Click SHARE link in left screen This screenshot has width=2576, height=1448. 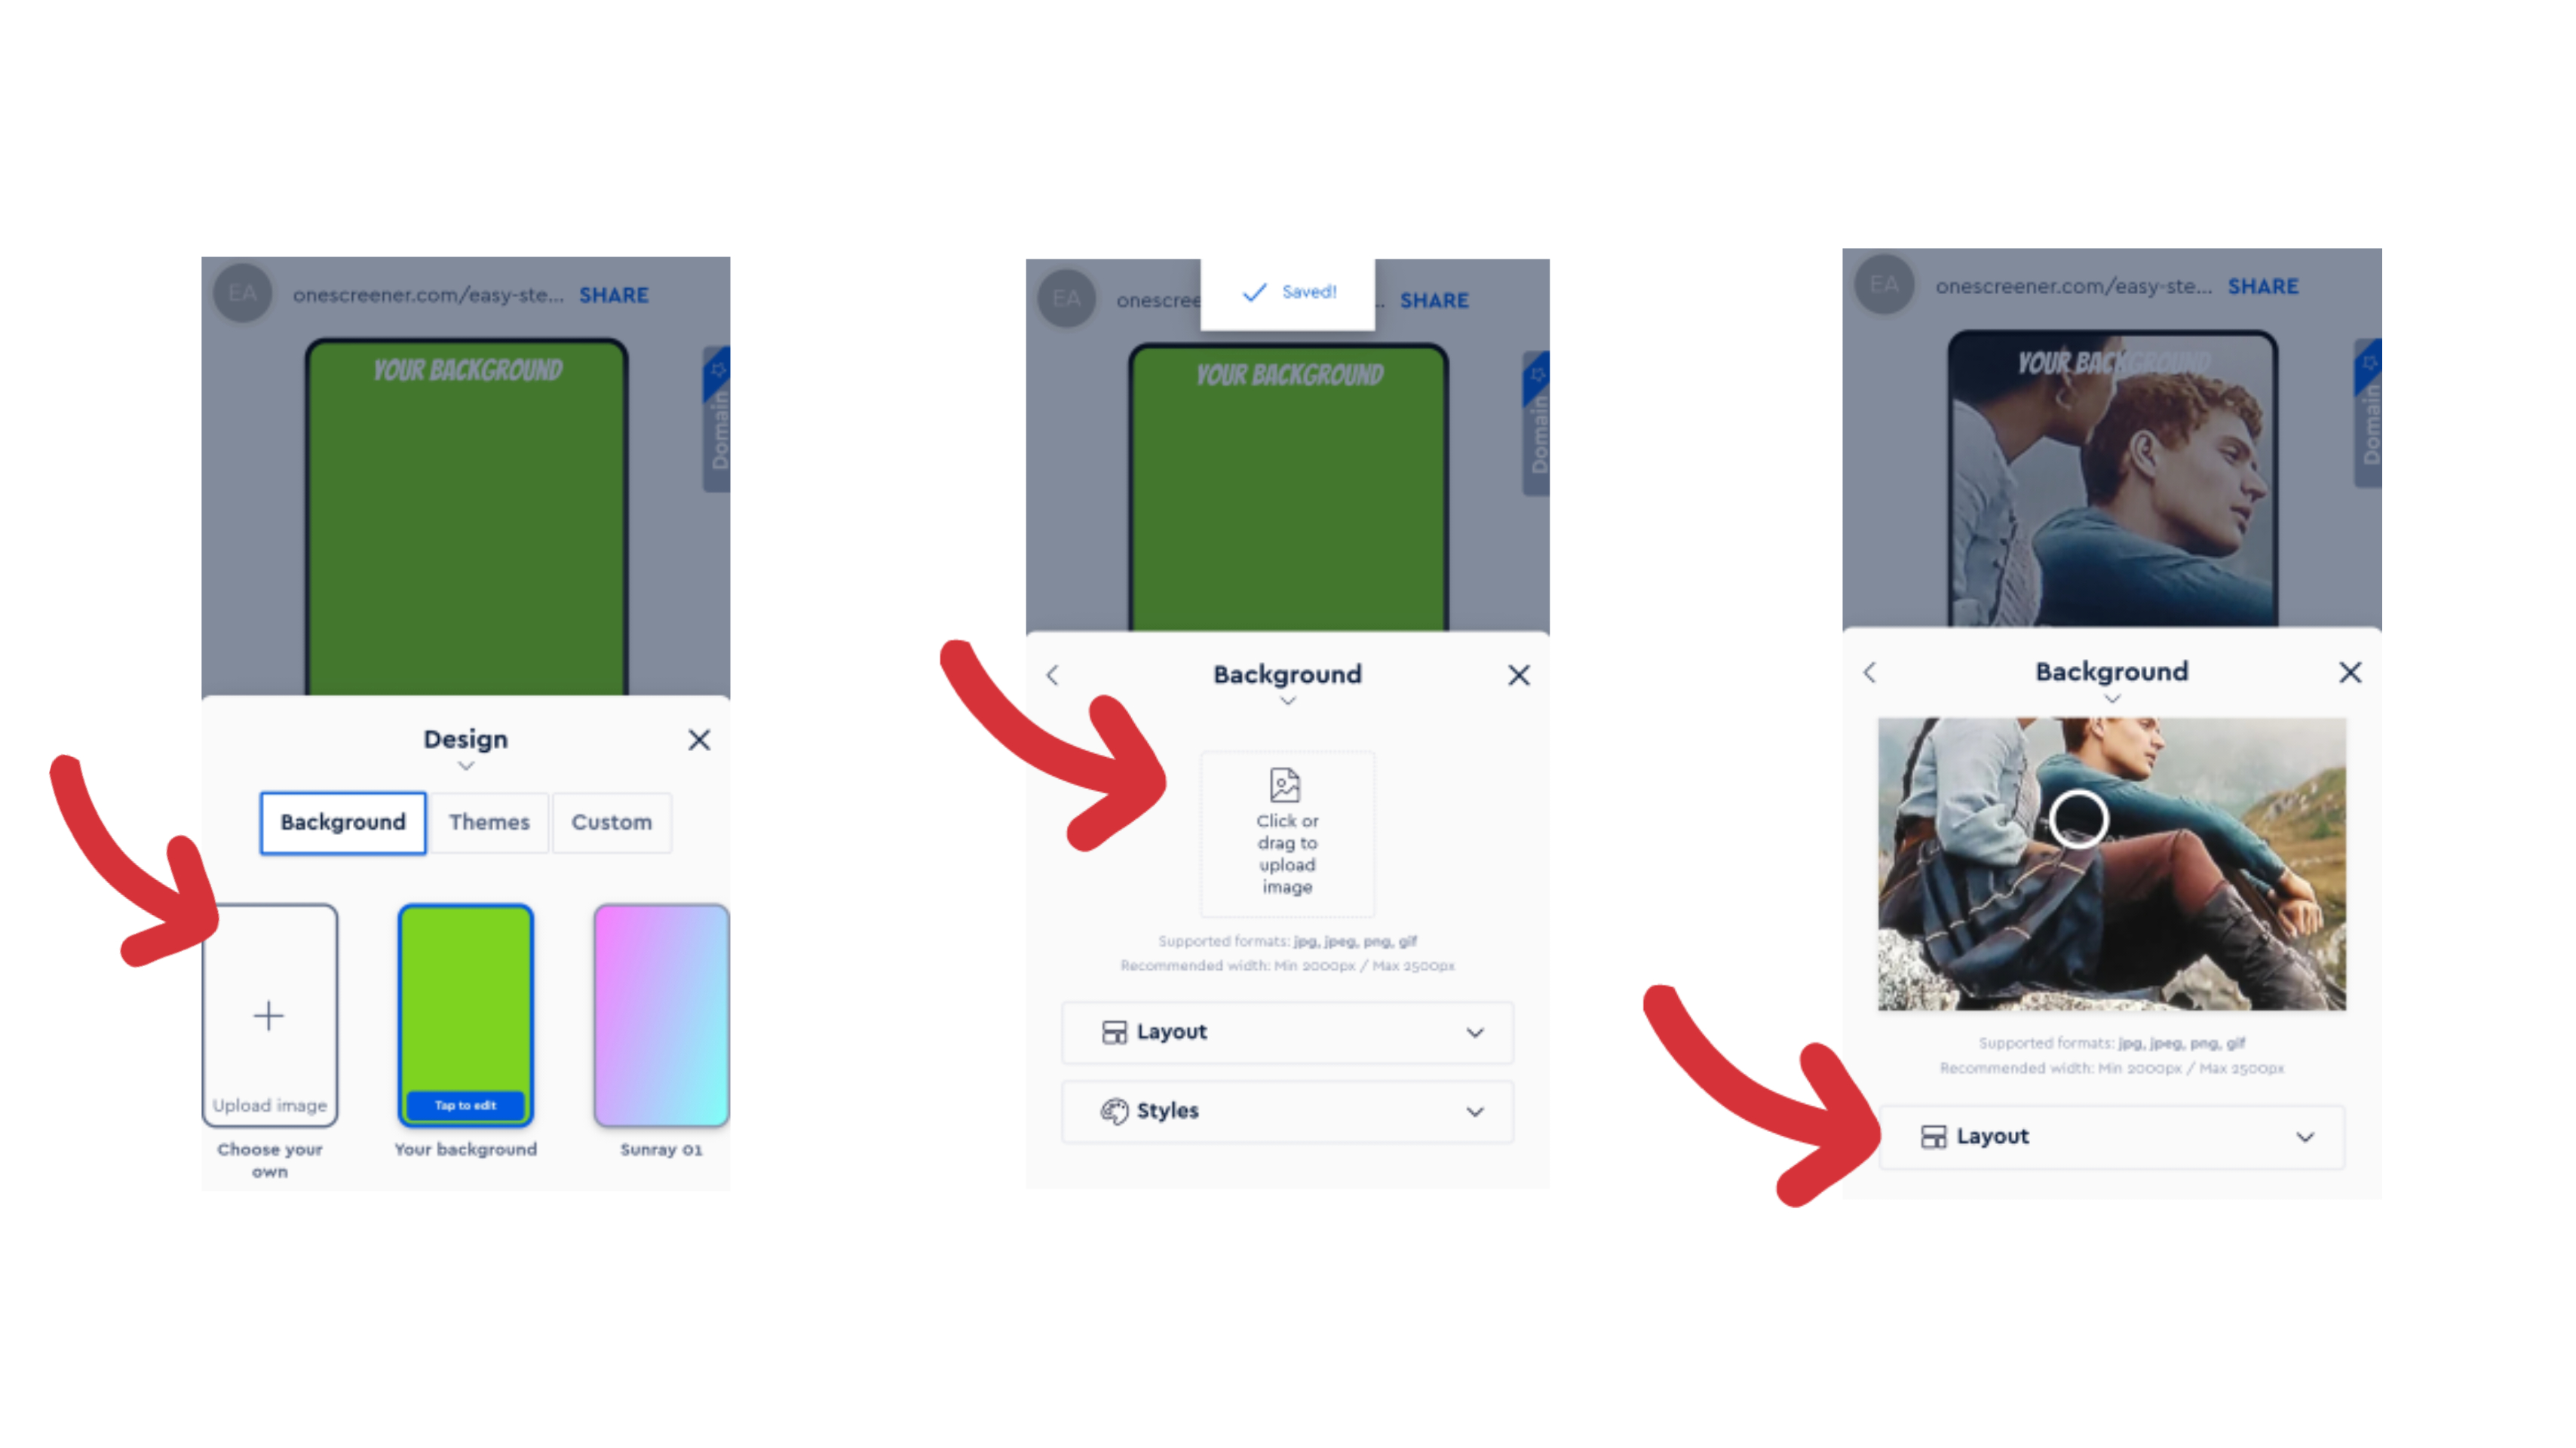point(614,295)
